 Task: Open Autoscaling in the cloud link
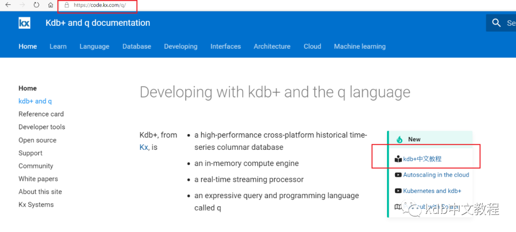click(x=436, y=175)
